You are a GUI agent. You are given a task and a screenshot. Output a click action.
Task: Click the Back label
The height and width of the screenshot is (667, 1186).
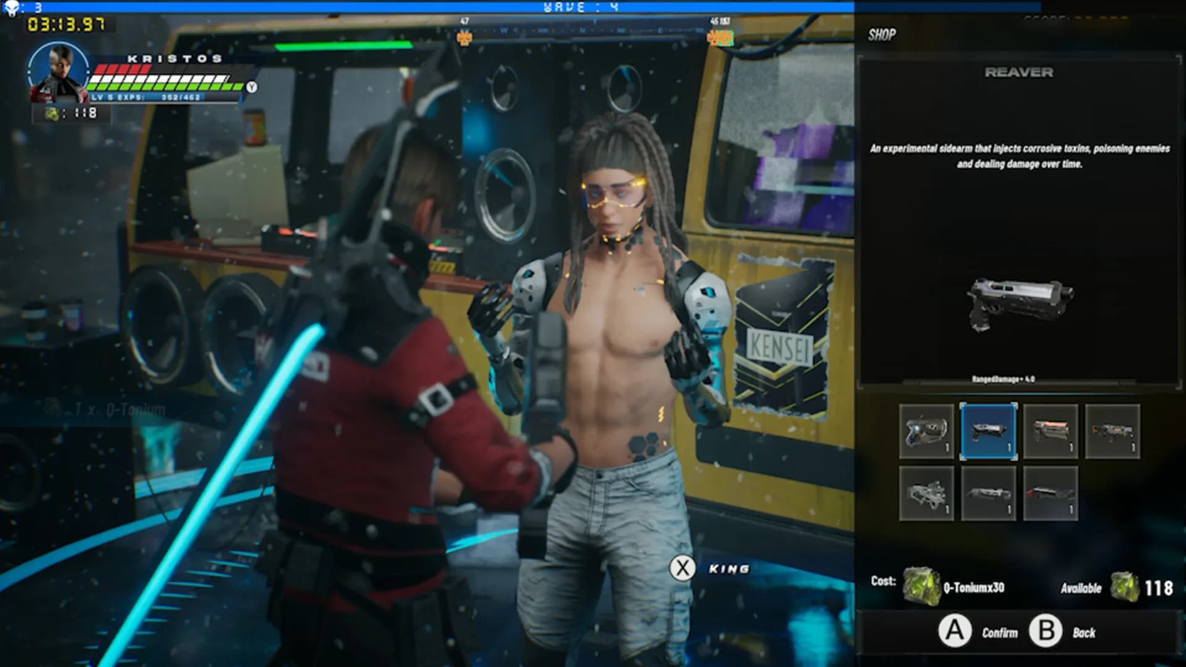(1084, 633)
